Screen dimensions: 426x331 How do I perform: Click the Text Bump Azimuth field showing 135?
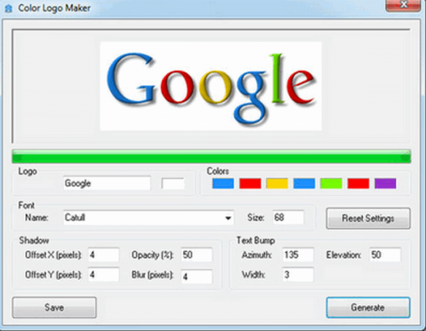298,254
